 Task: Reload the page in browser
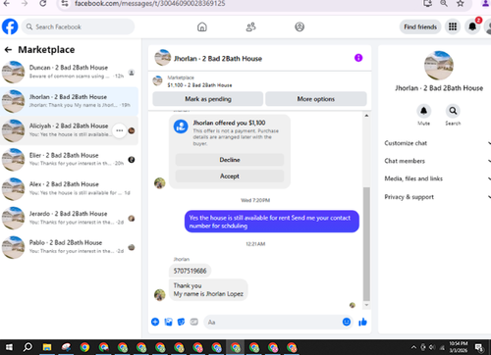point(43,3)
